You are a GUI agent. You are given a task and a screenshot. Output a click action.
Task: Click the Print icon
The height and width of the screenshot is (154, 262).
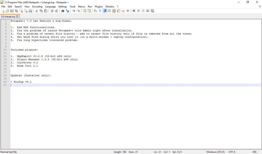click(30, 11)
